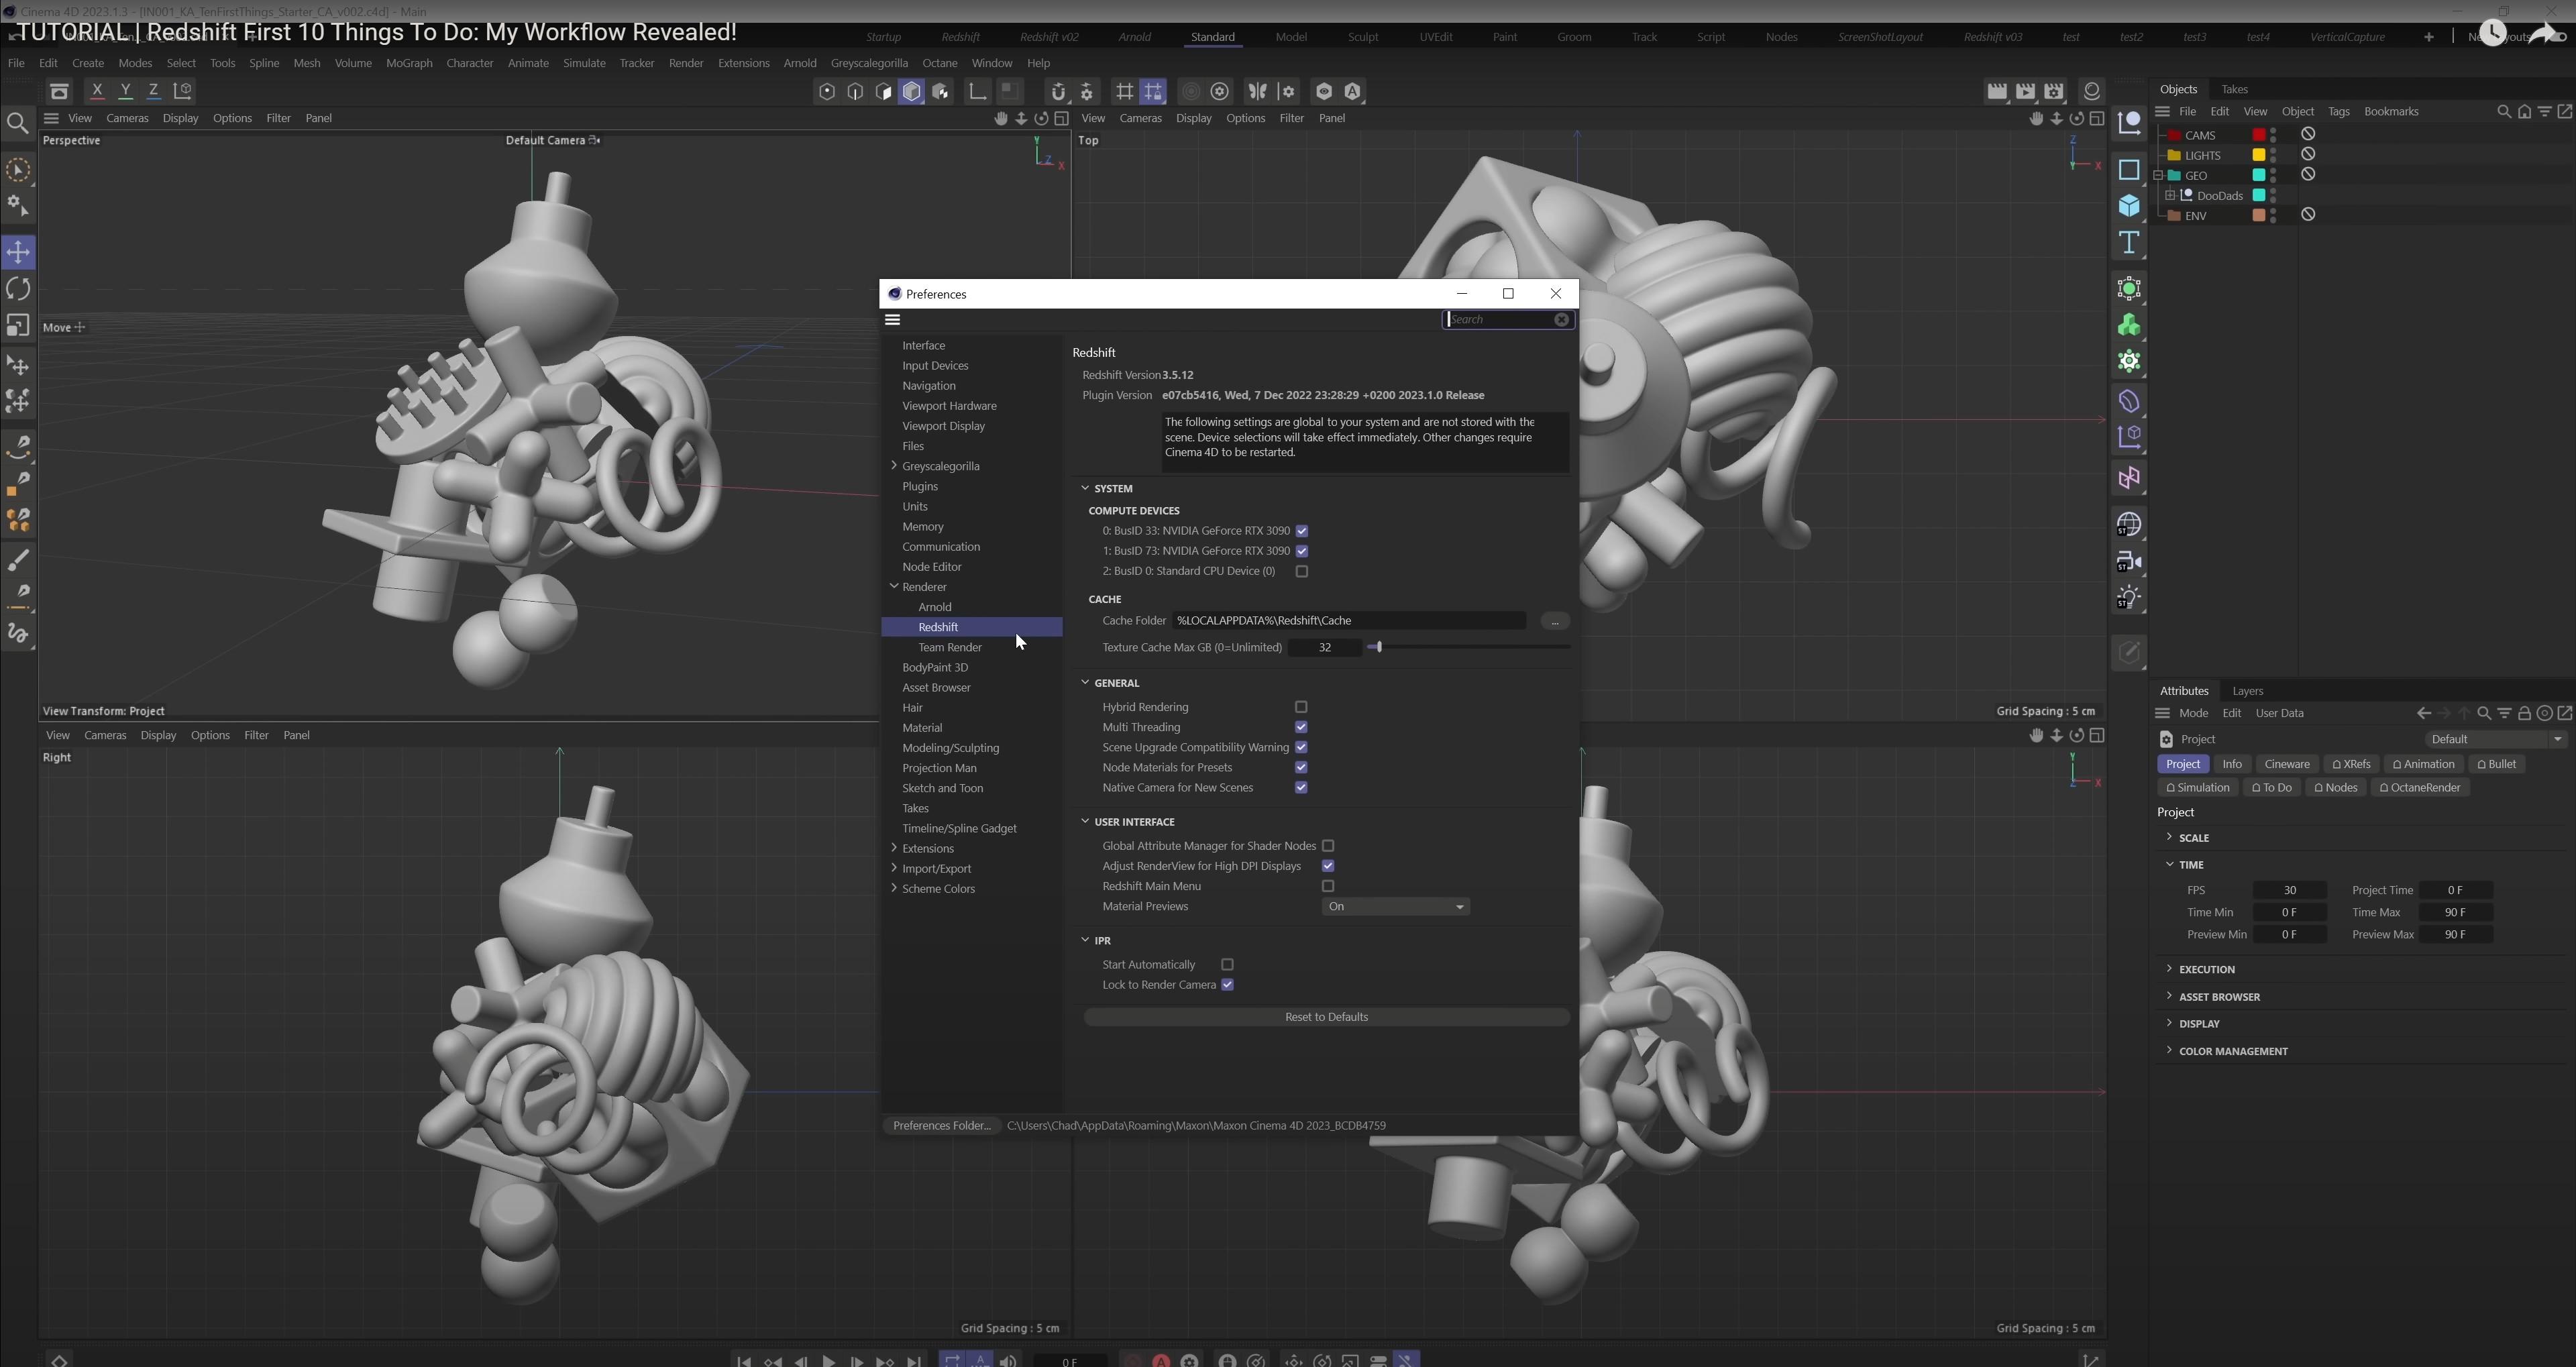2576x1367 pixels.
Task: Toggle Y axis lock icon
Action: pos(125,91)
